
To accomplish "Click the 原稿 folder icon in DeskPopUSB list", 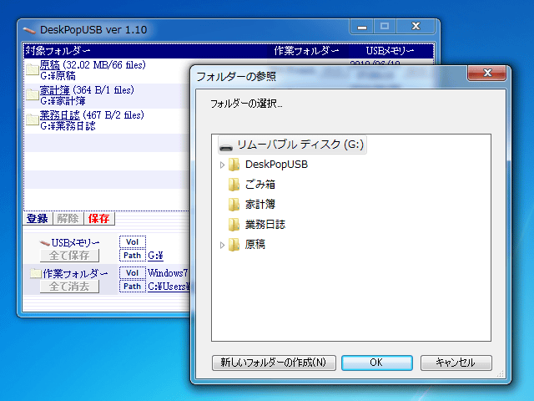I will (x=33, y=70).
